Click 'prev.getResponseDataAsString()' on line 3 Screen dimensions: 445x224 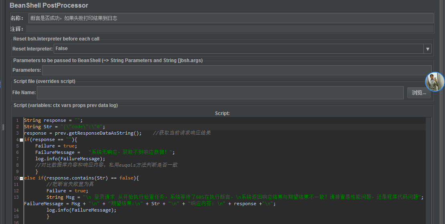click(x=98, y=133)
